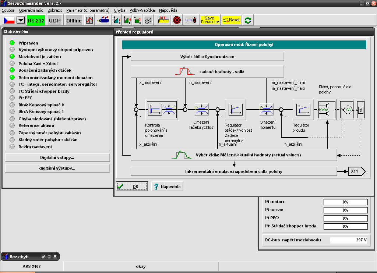The height and width of the screenshot is (273, 377).
Task: Open the Zobrazit menu
Action: point(54,10)
